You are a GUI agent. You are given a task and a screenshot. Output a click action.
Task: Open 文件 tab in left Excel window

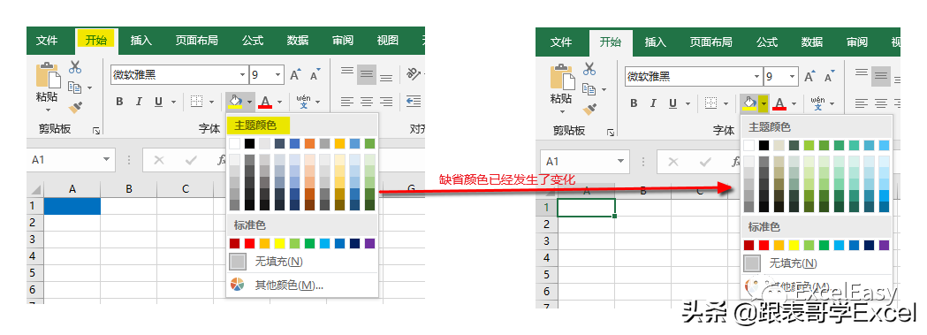pos(47,40)
